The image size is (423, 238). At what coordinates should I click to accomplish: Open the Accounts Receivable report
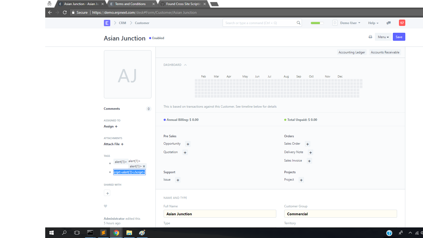pos(385,52)
